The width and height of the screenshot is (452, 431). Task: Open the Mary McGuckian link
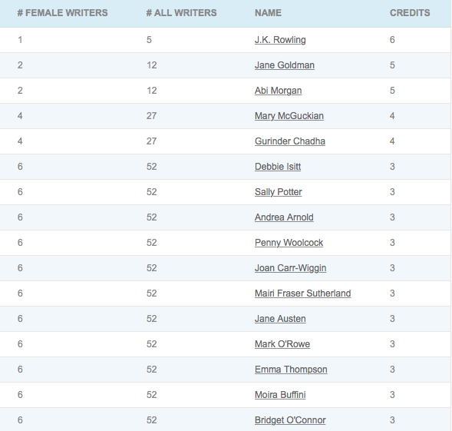(289, 116)
